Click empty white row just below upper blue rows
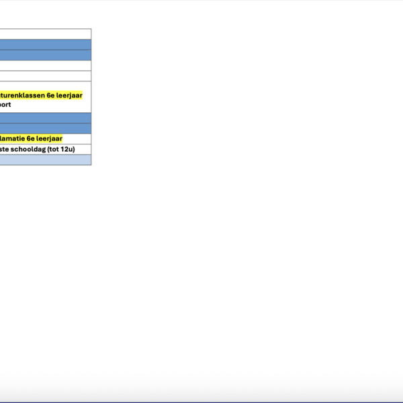 click(x=44, y=66)
